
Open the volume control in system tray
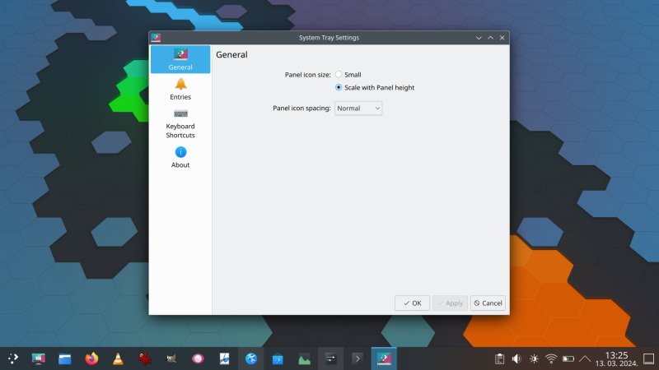[x=516, y=358]
